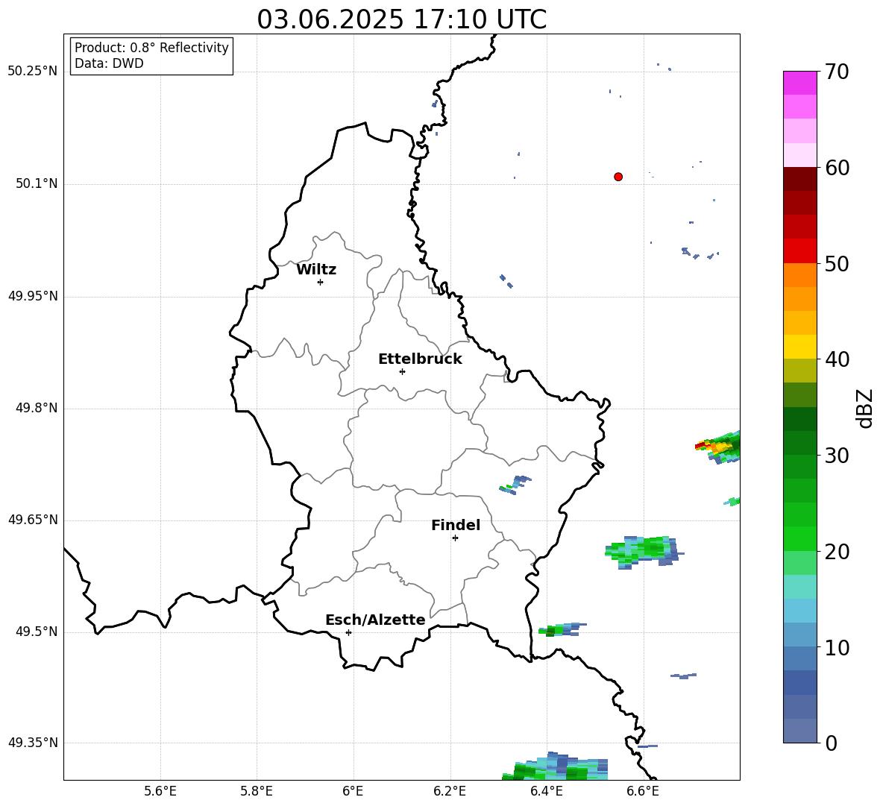Click the colorbar label '10'
The image size is (883, 806).
(837, 647)
